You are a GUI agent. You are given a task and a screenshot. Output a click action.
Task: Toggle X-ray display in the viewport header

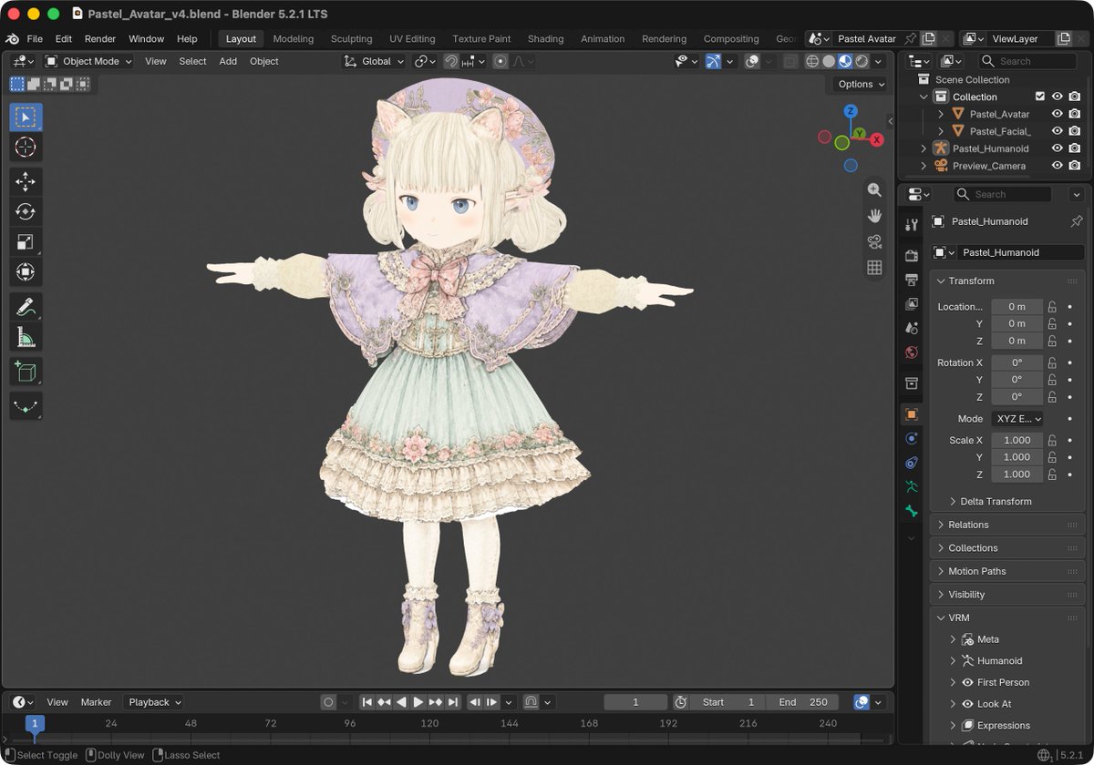click(790, 61)
